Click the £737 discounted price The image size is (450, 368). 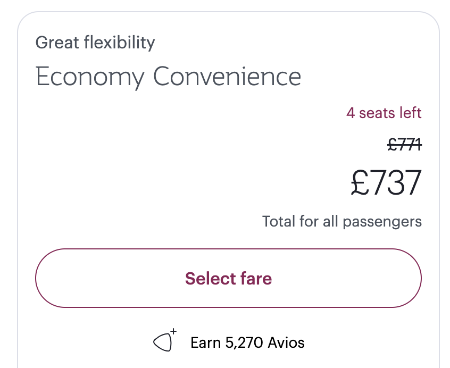point(386,182)
